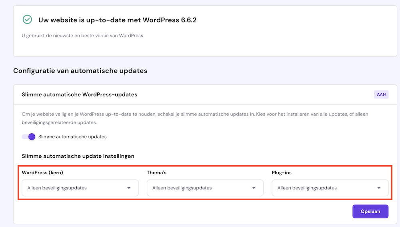Click the arrow icon in Thema's dropdown

click(254, 188)
